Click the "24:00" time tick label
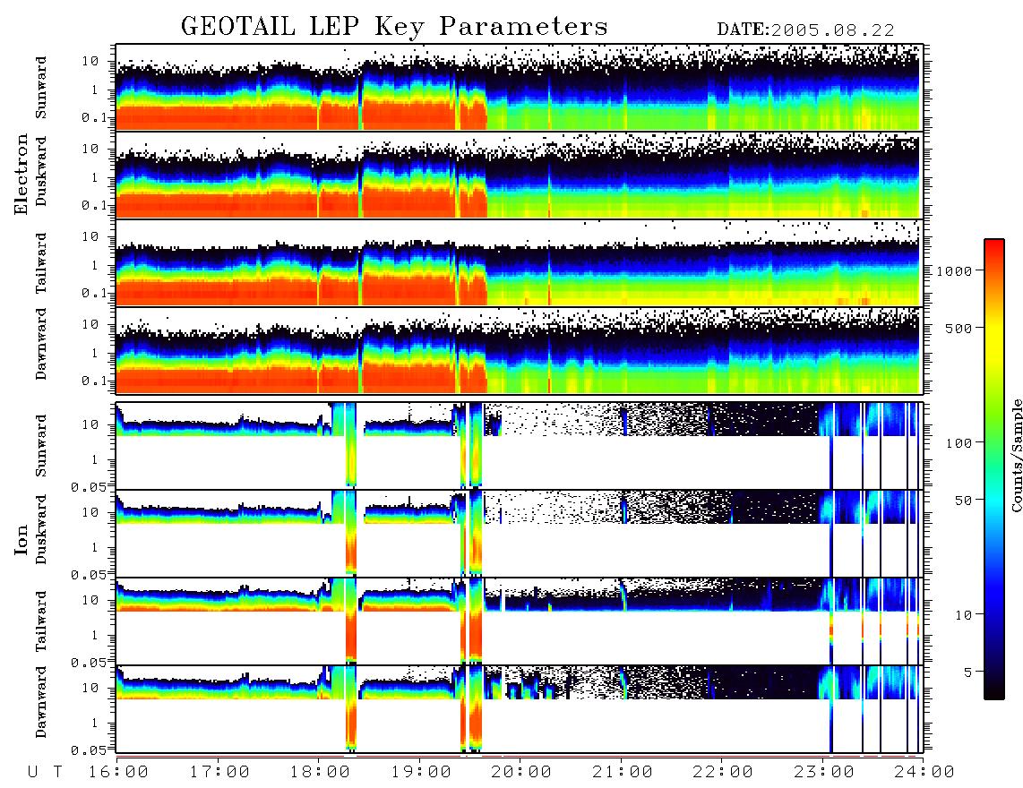 pos(924,773)
